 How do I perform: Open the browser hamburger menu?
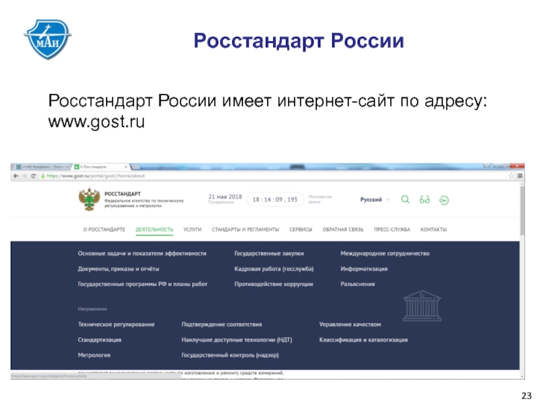[520, 176]
